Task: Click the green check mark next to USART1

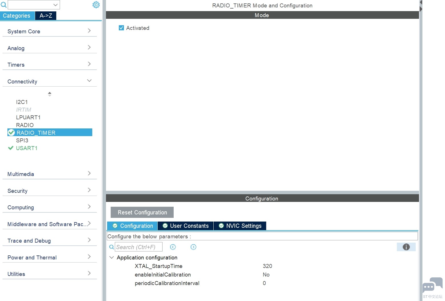Action: pos(11,148)
